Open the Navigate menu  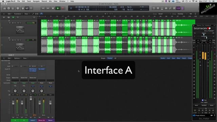coord(36,1)
